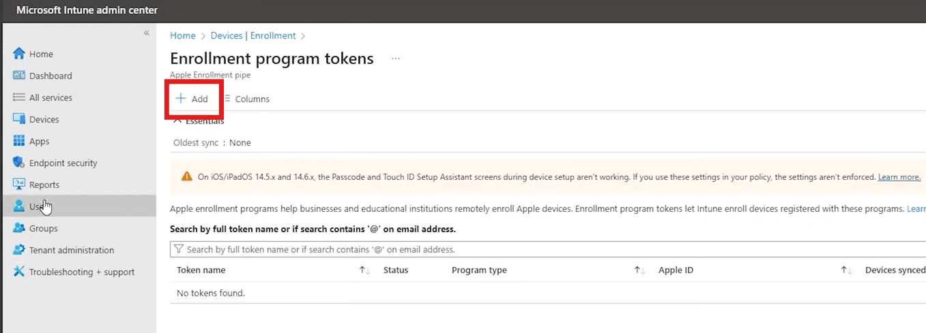Open the Dashboard sidebar icon
926x333 pixels.
(x=18, y=76)
